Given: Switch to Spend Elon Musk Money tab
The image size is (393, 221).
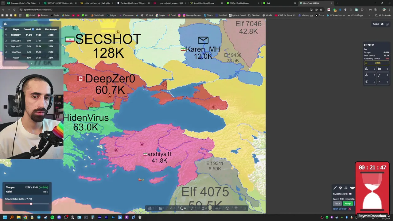Looking at the screenshot, I should 206,3.
